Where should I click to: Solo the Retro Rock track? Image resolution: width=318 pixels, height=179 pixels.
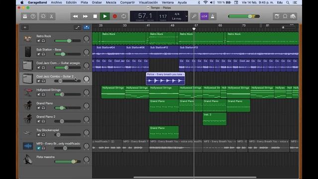[43, 41]
